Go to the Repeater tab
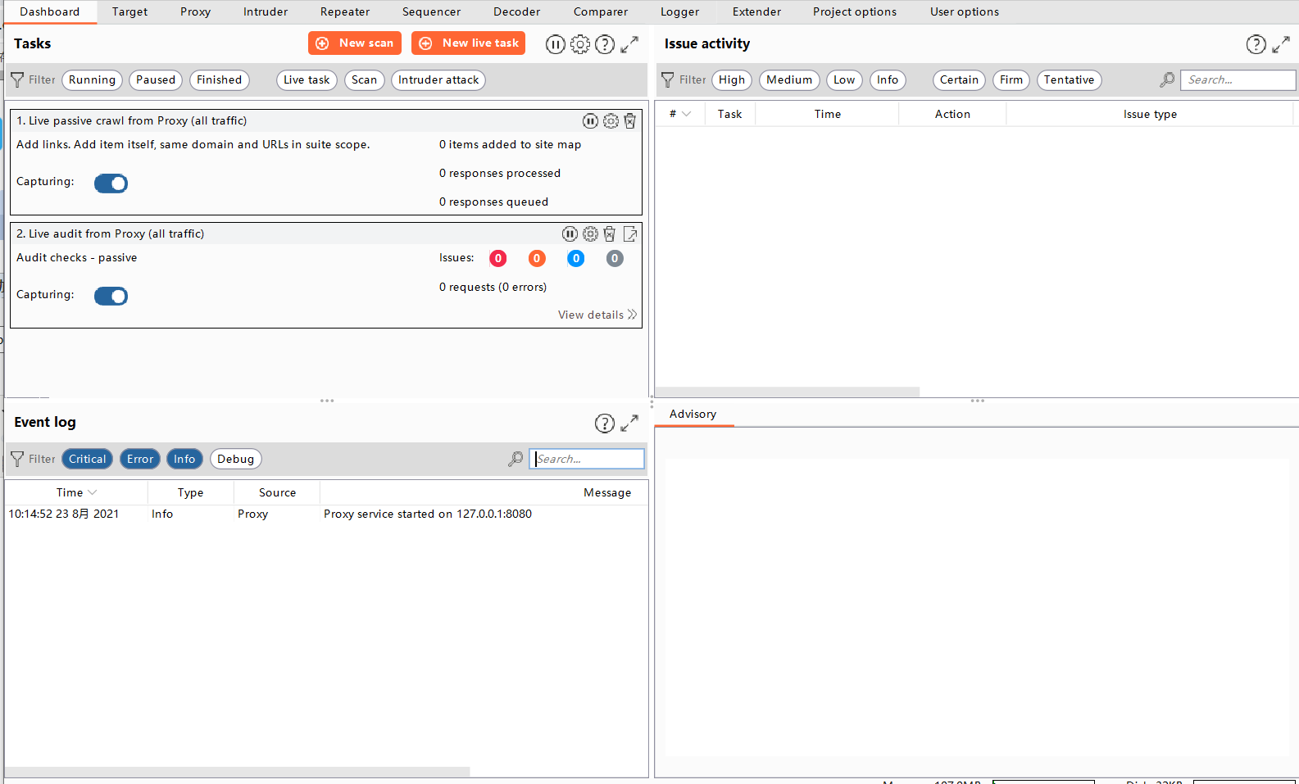The width and height of the screenshot is (1299, 784). [345, 12]
